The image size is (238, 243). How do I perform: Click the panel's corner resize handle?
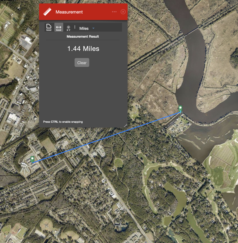pos(126,125)
